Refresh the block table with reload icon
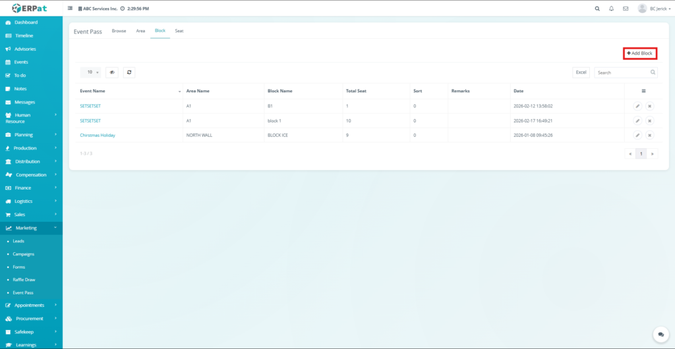This screenshot has width=675, height=349. tap(129, 72)
